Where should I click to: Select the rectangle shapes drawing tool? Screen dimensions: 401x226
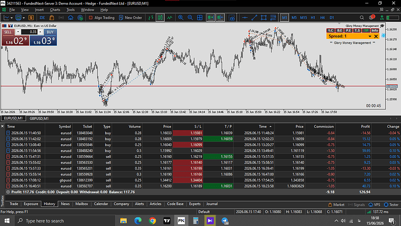(264, 17)
